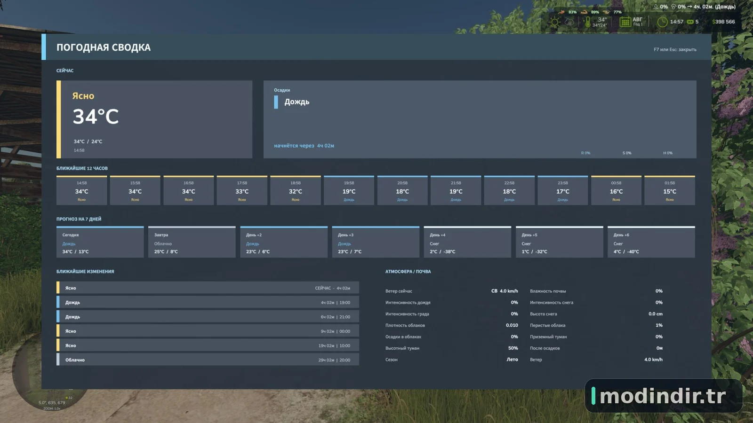Select the 01:58 hour card showing 15°C
This screenshot has height=423, width=753.
point(670,190)
